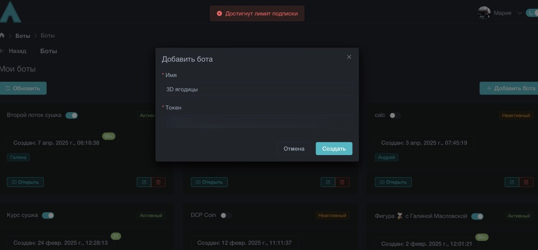The height and width of the screenshot is (250, 538).
Task: Select the edit icon for Второй поток сушка bot
Action: click(x=144, y=182)
